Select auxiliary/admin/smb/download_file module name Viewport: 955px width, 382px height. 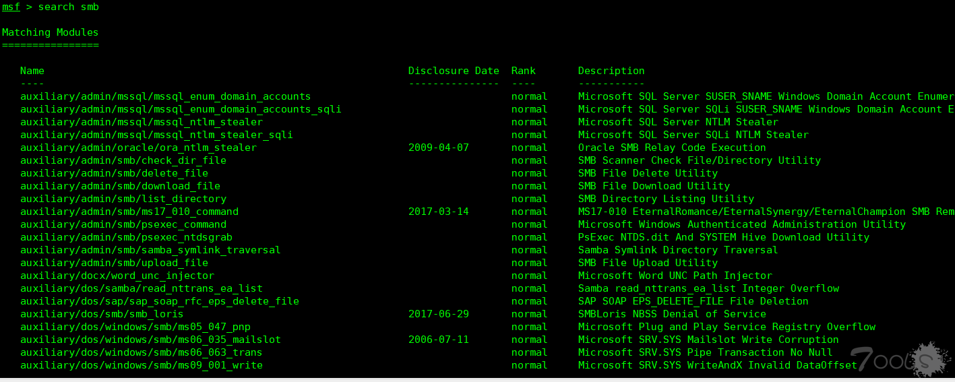(120, 186)
